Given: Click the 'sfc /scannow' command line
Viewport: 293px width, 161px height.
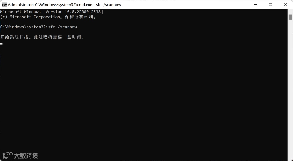Looking at the screenshot, I should (x=39, y=27).
